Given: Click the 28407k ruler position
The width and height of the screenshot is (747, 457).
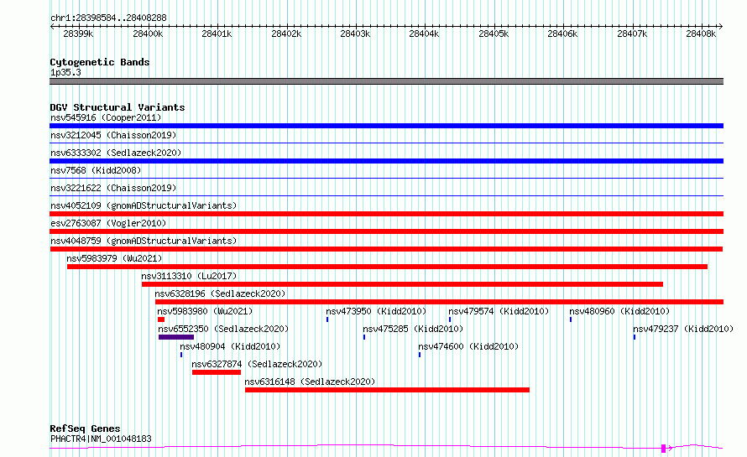Looking at the screenshot, I should (x=632, y=34).
